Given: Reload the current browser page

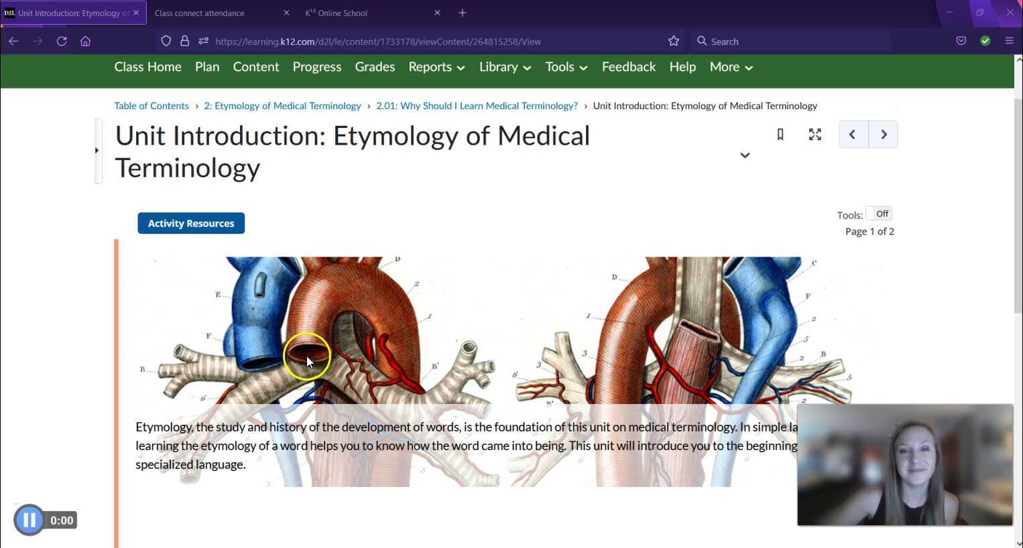Looking at the screenshot, I should click(x=62, y=41).
